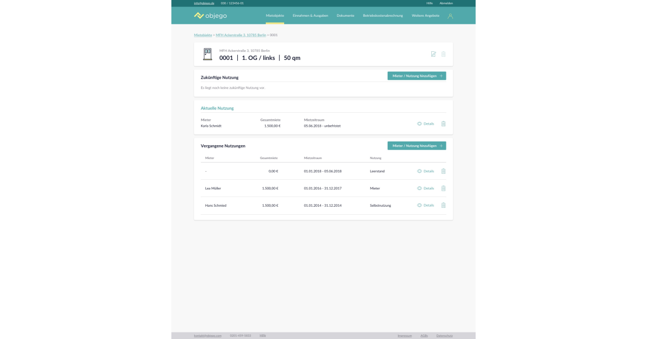
Task: Open the Mietobjekte tab
Action: (275, 16)
